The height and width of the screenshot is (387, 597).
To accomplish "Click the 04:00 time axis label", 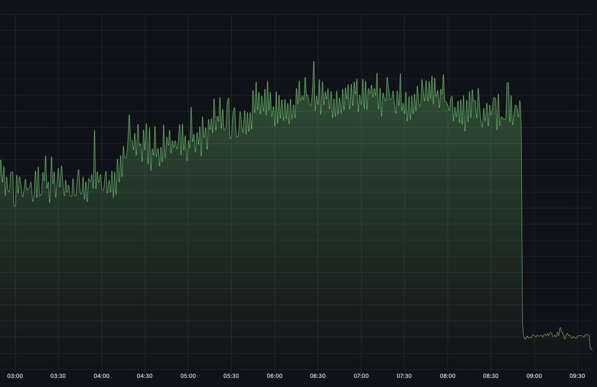I will 102,376.
